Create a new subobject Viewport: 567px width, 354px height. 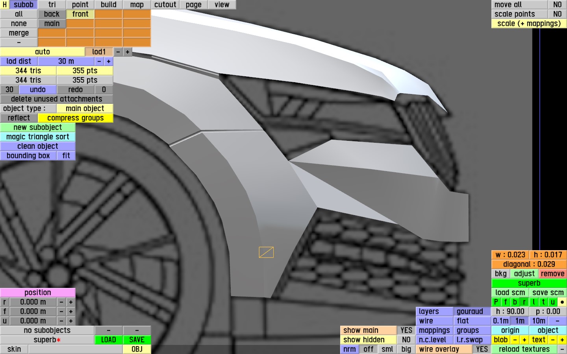[x=38, y=127]
